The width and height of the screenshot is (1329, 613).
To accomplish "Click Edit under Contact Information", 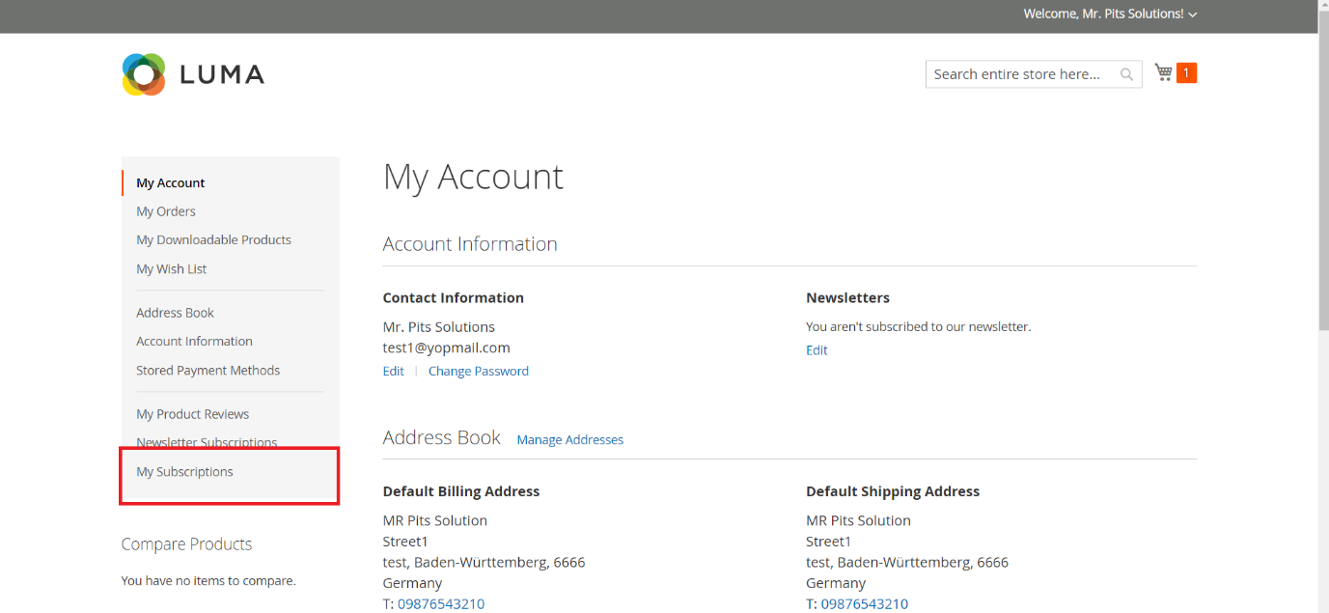I will click(393, 371).
